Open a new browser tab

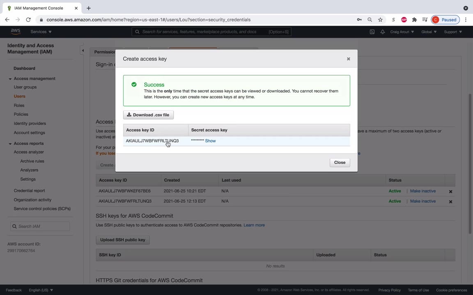(x=89, y=8)
